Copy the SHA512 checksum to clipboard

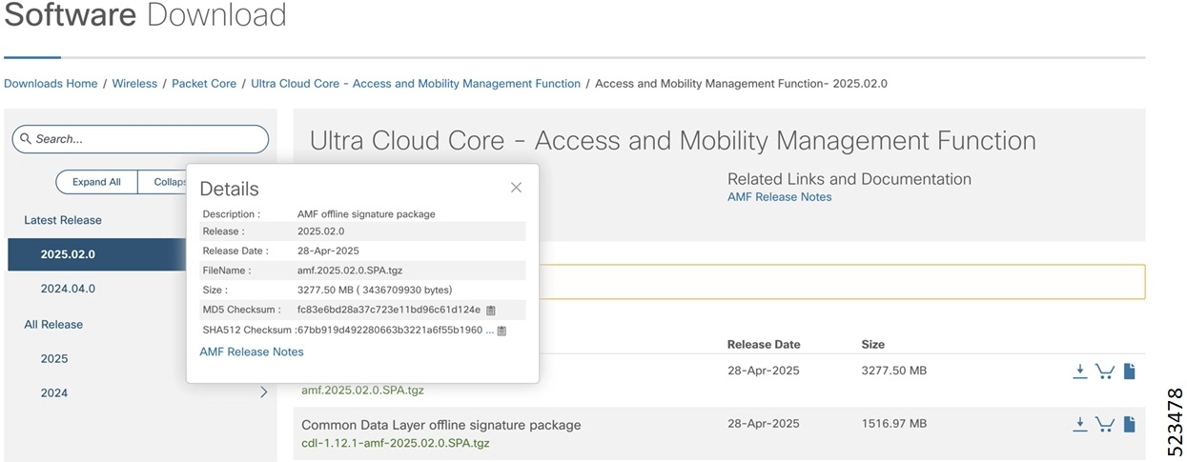coord(501,331)
